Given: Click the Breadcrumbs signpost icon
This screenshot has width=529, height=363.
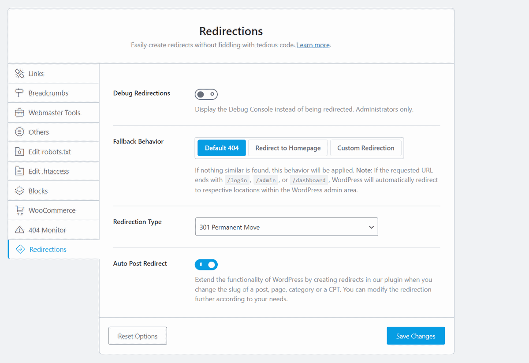Looking at the screenshot, I should click(19, 93).
